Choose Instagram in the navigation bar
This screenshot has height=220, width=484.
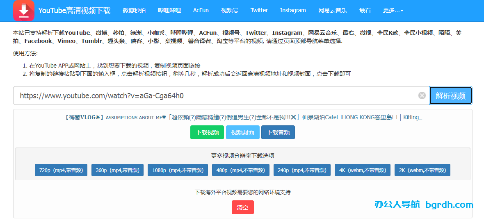coord(293,10)
